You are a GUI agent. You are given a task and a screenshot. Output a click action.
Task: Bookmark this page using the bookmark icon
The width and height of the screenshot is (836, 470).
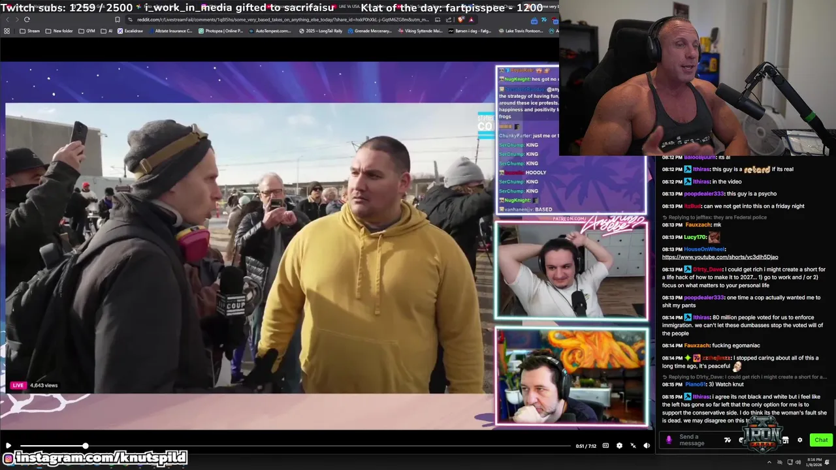point(118,20)
